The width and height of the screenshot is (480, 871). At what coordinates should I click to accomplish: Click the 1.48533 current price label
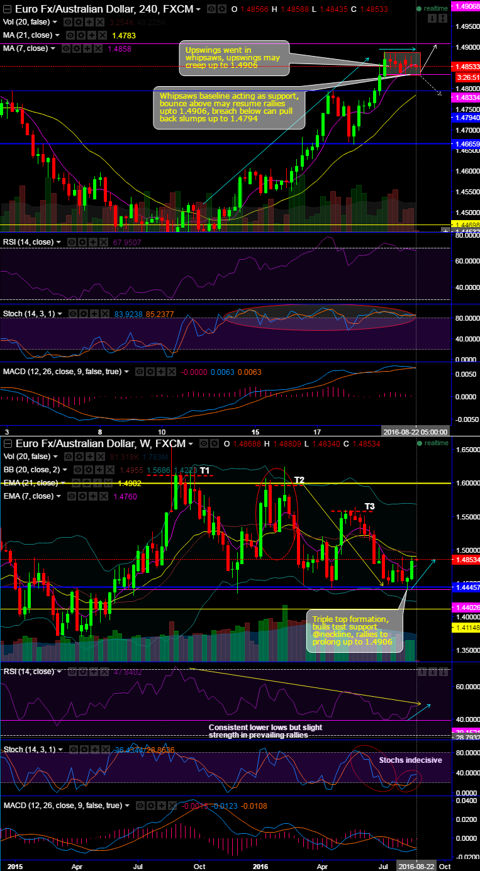click(x=466, y=66)
